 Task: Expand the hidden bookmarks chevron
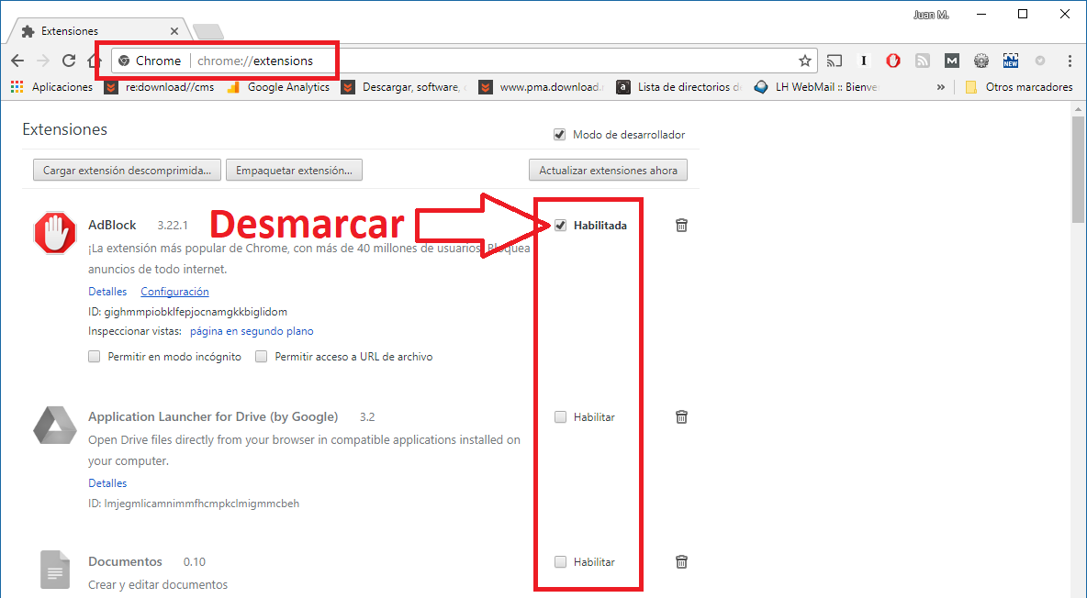point(941,86)
